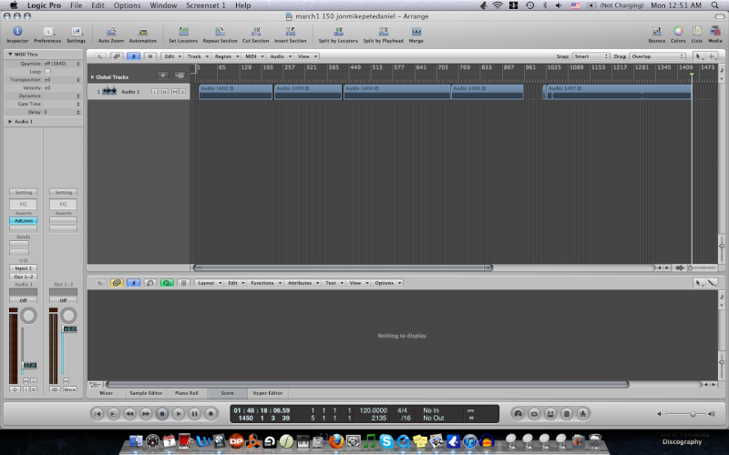Toggle the Score editor yellow Link button
The height and width of the screenshot is (455, 729).
click(117, 283)
